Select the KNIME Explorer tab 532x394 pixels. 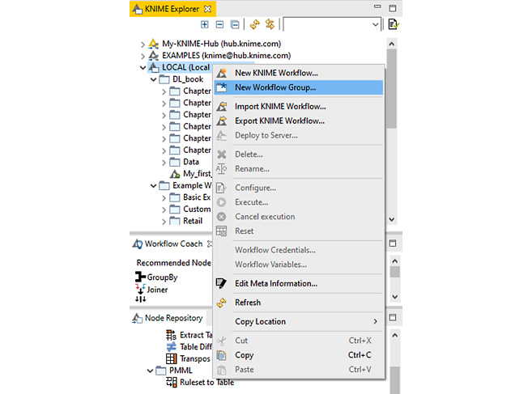pyautogui.click(x=172, y=9)
